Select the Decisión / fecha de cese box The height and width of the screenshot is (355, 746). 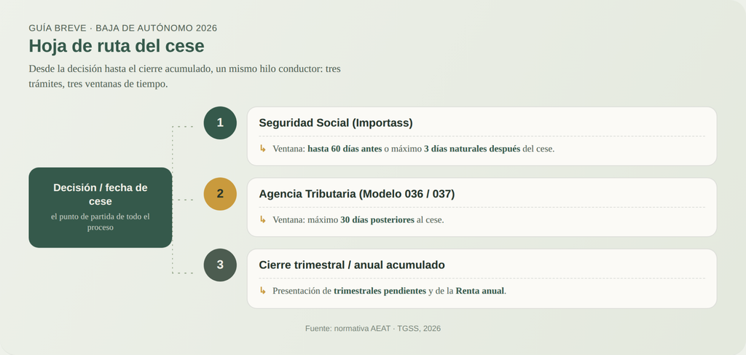pyautogui.click(x=101, y=208)
